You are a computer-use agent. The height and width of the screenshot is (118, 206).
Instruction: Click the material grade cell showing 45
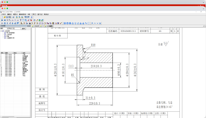click(160, 31)
